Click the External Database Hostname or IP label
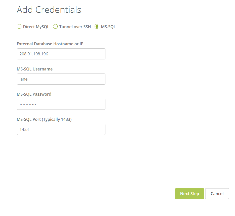Viewport: 235px width, 216px height. [x=50, y=44]
